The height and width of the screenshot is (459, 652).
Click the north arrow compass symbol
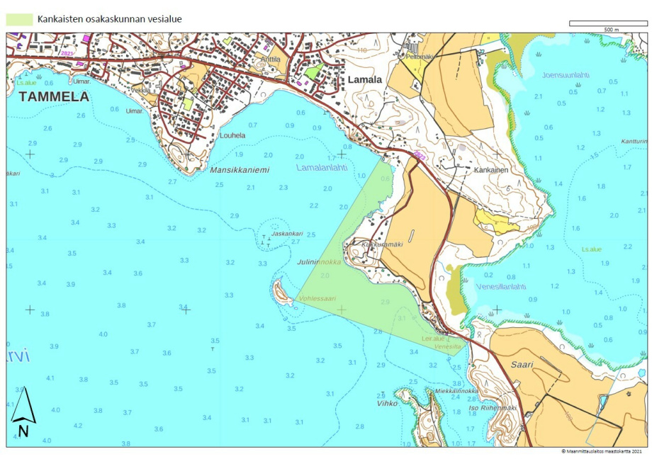[23, 413]
